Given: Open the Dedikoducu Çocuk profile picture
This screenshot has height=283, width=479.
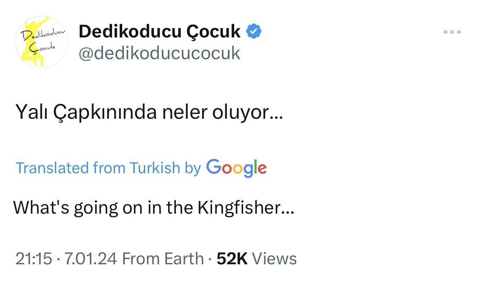Looking at the screenshot, I should point(42,43).
